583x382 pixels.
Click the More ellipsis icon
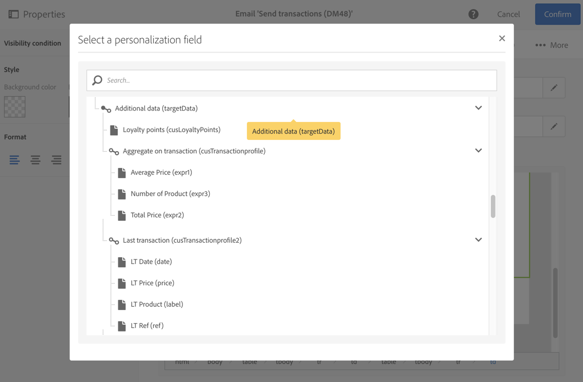(540, 45)
